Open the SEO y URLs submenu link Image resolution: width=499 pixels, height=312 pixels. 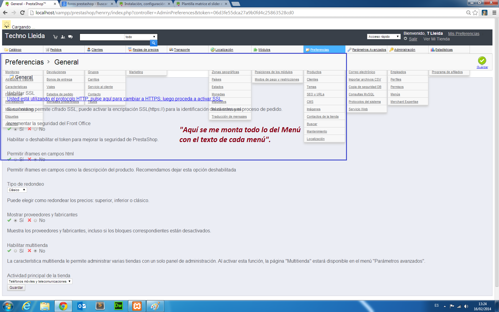(315, 94)
